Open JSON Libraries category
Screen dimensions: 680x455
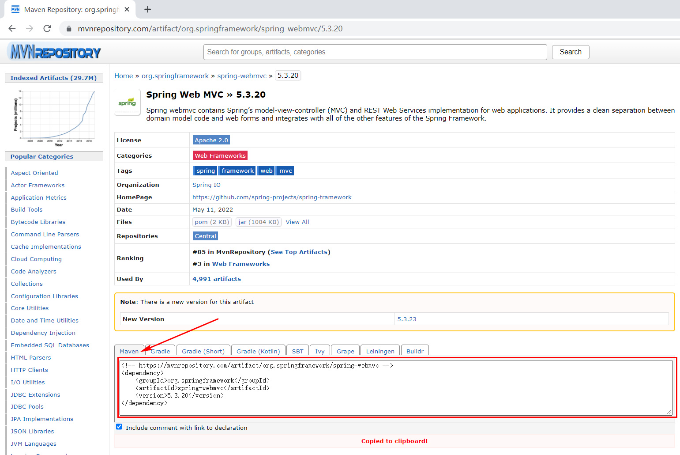32,432
